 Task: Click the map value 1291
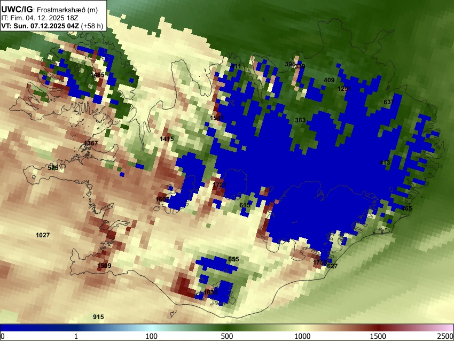click(x=345, y=89)
